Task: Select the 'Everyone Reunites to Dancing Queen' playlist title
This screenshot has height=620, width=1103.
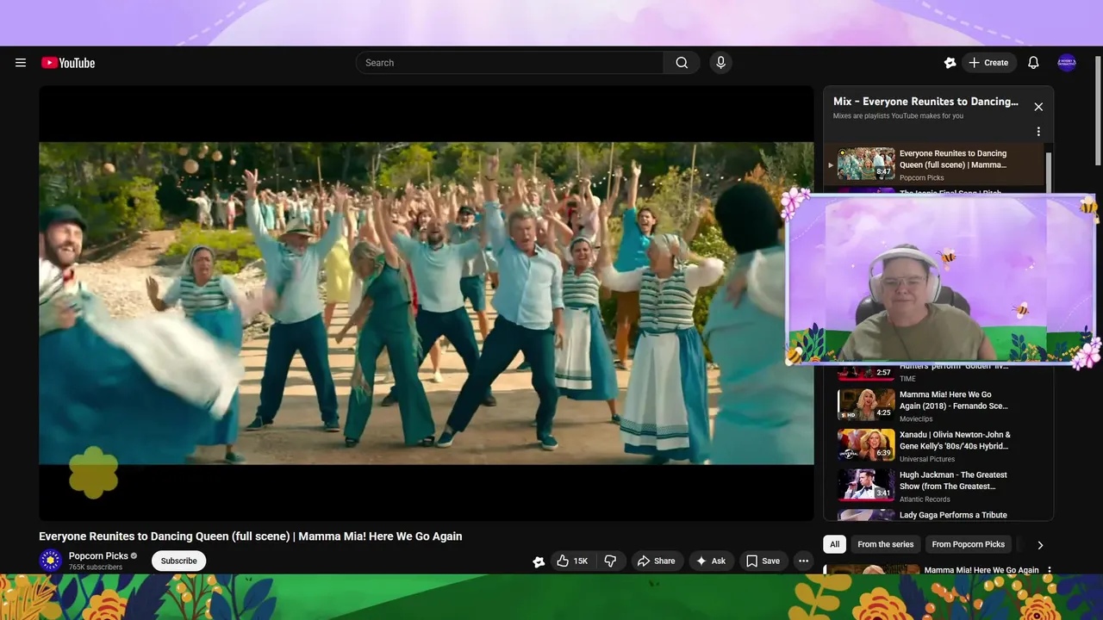Action: coord(953,159)
